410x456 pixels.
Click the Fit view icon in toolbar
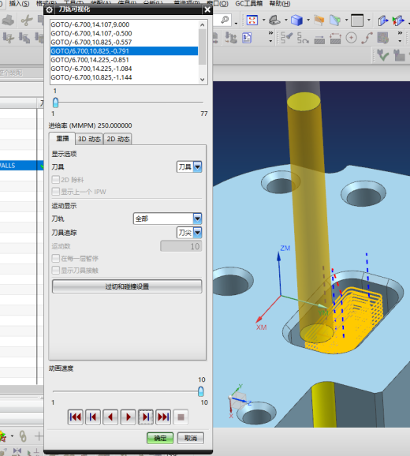click(252, 21)
